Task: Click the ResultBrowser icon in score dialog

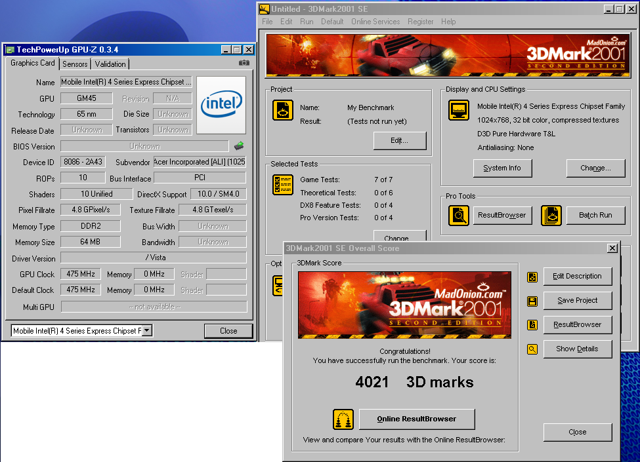Action: click(532, 324)
